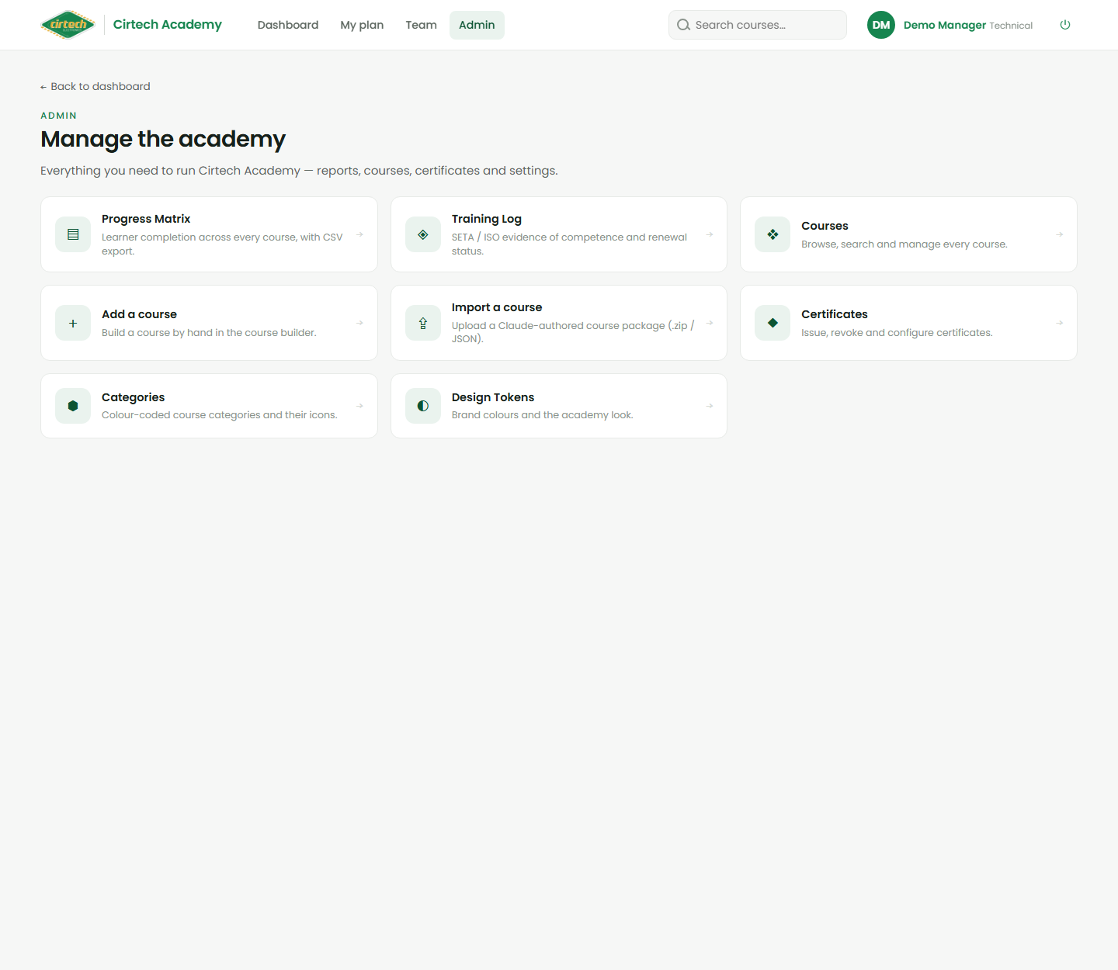Click the arrow on Categories card
The width and height of the screenshot is (1118, 970).
coord(359,406)
